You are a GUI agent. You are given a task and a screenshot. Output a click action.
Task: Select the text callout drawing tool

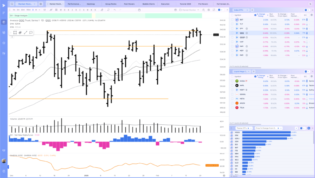point(30,32)
